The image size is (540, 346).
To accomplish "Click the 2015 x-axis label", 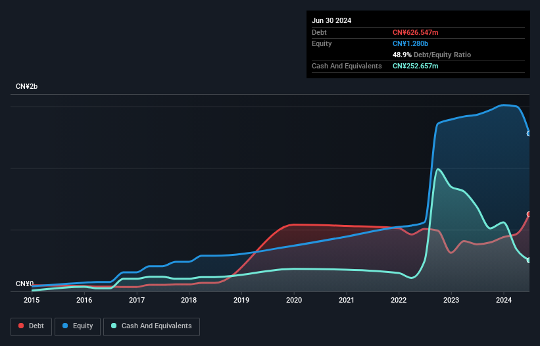I will coord(32,300).
